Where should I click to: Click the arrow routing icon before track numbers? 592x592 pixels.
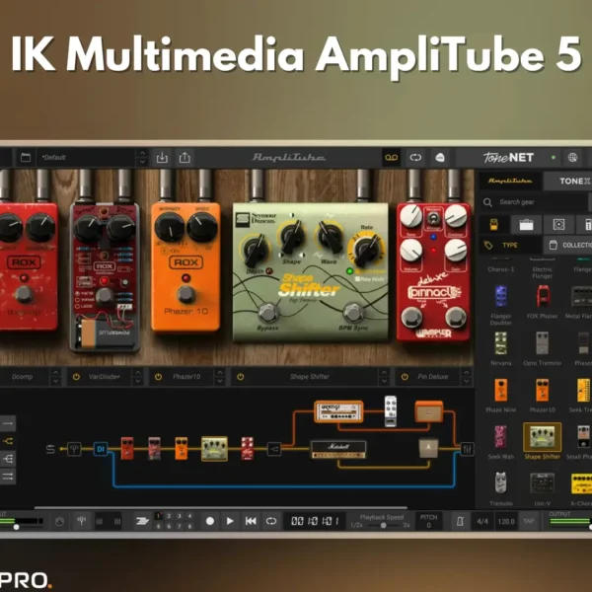[142, 521]
